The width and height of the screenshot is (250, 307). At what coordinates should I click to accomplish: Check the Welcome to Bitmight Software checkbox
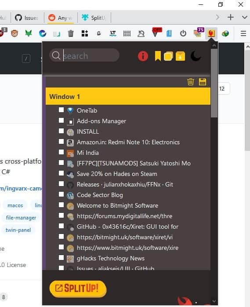tap(61, 205)
